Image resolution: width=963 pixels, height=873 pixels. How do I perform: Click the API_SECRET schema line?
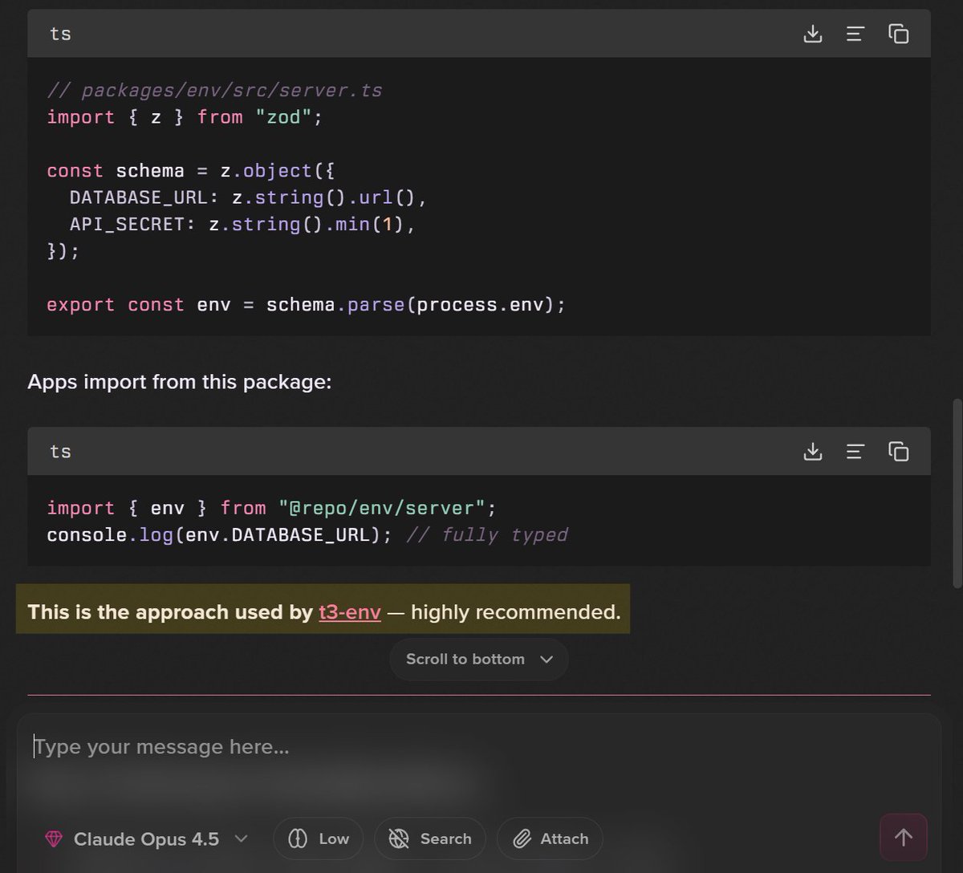(243, 224)
